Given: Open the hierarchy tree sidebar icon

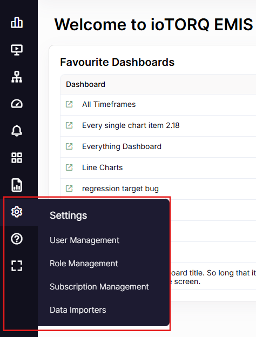Looking at the screenshot, I should [17, 77].
